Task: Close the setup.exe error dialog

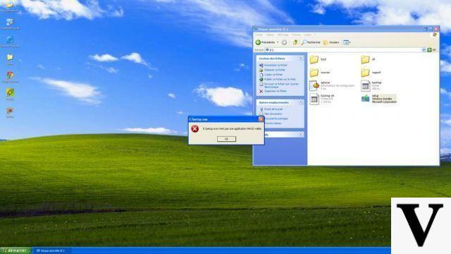Action: coord(261,119)
